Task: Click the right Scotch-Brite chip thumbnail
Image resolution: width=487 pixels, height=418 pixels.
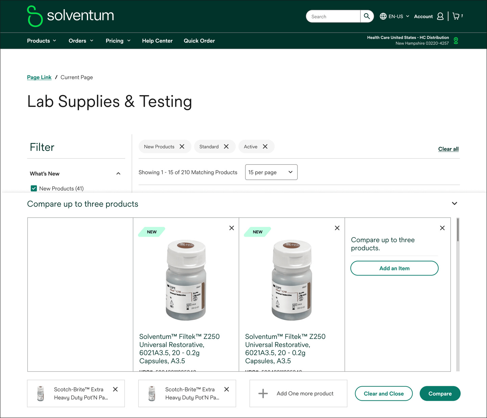Action: pos(152,393)
